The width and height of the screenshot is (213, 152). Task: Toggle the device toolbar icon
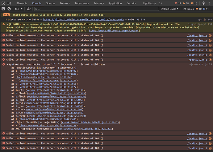(9, 3)
